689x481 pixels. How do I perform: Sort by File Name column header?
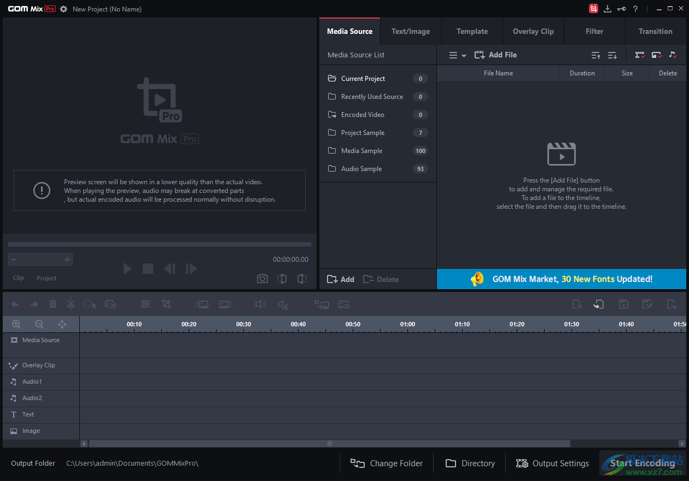(x=498, y=73)
